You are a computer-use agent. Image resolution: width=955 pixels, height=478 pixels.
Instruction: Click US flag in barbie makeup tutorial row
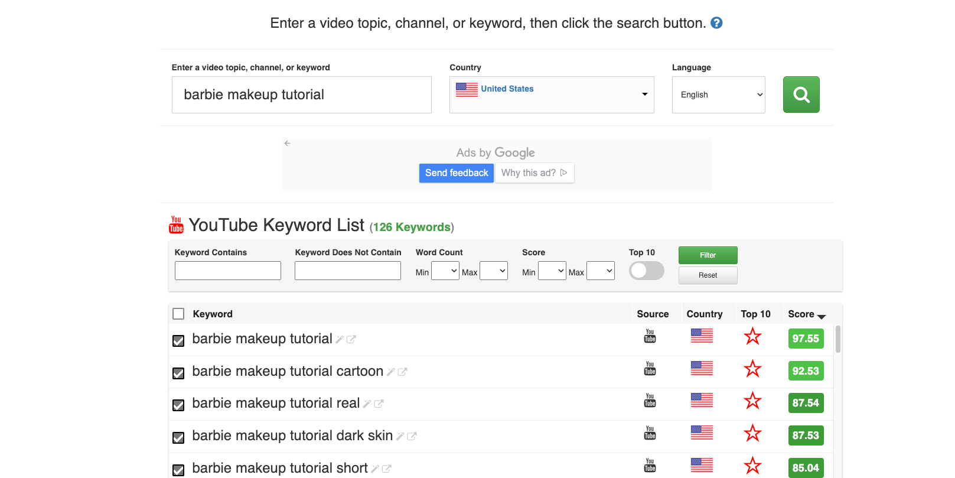702,336
